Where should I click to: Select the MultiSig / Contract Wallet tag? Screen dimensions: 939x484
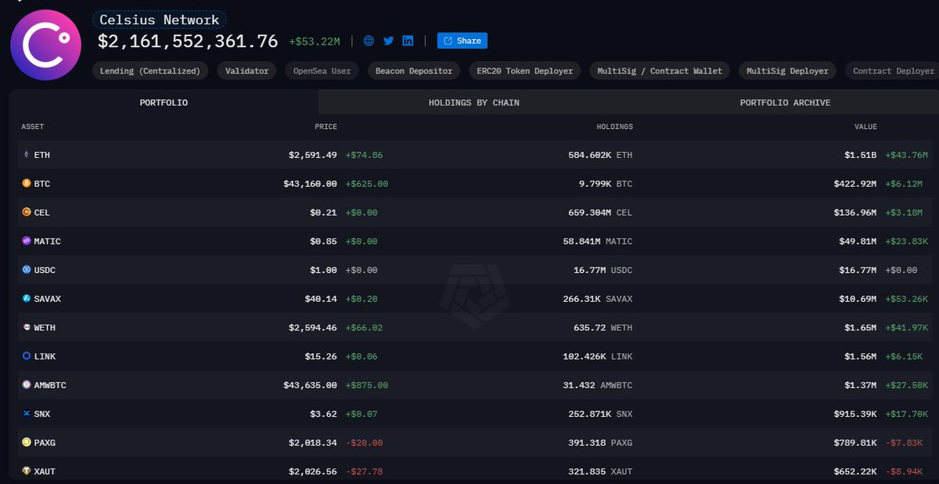[660, 70]
